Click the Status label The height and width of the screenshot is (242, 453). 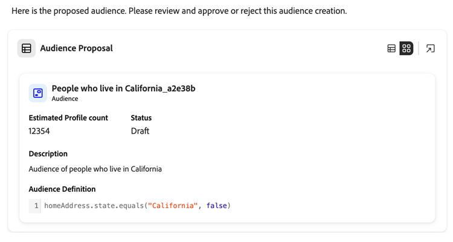click(141, 118)
